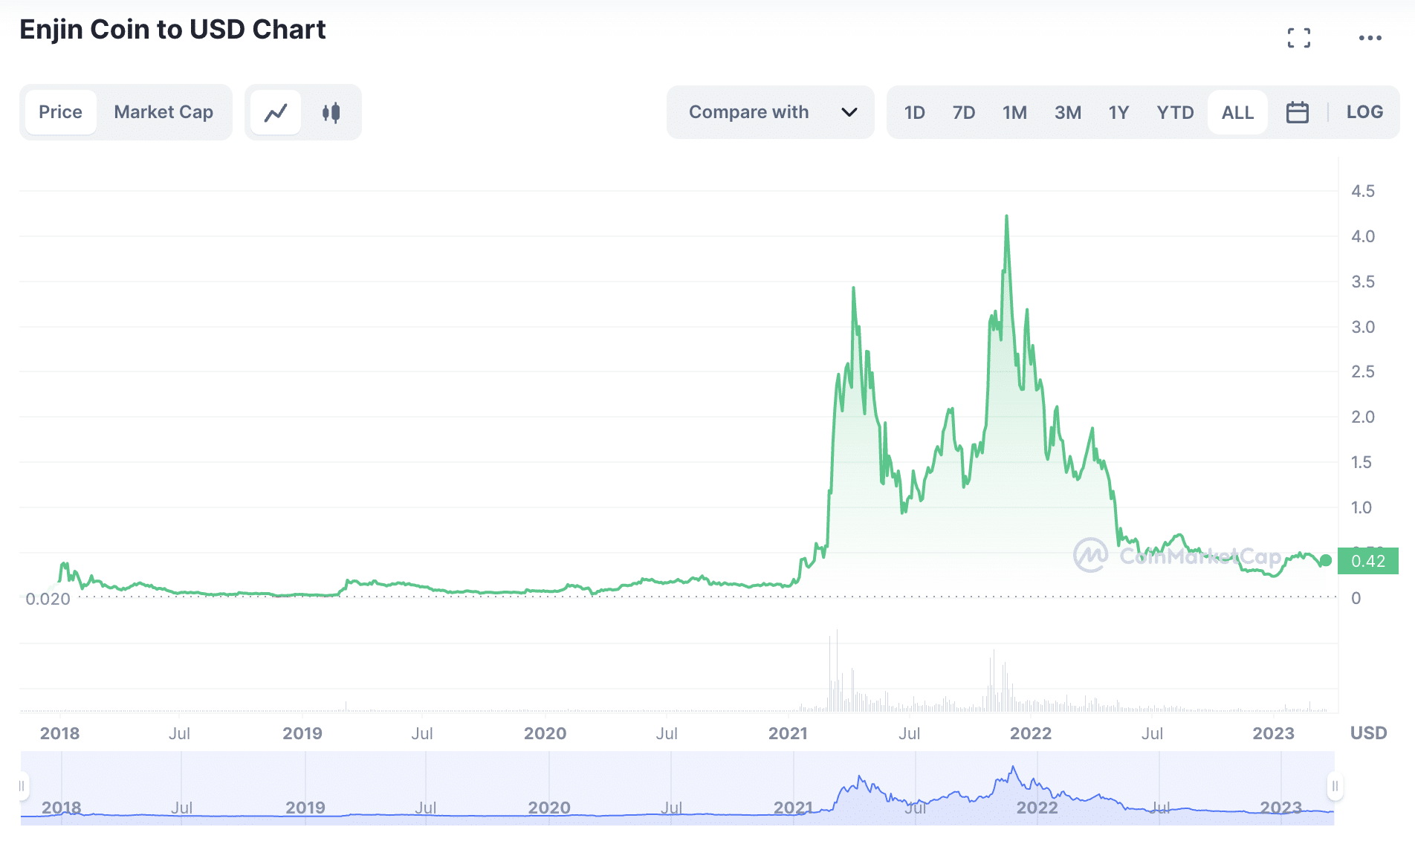The image size is (1415, 841).
Task: Select the Price tab
Action: click(x=61, y=112)
